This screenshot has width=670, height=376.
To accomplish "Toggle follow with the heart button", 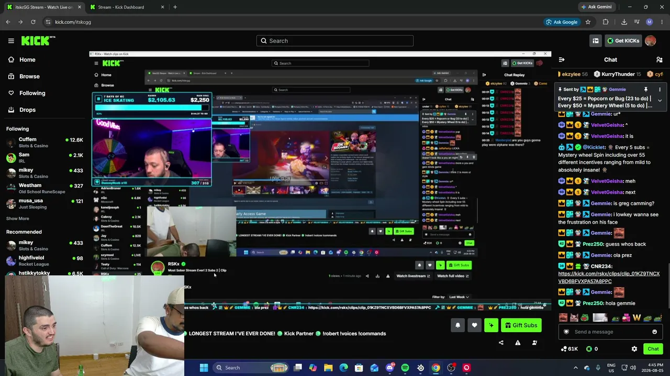I will point(474,325).
